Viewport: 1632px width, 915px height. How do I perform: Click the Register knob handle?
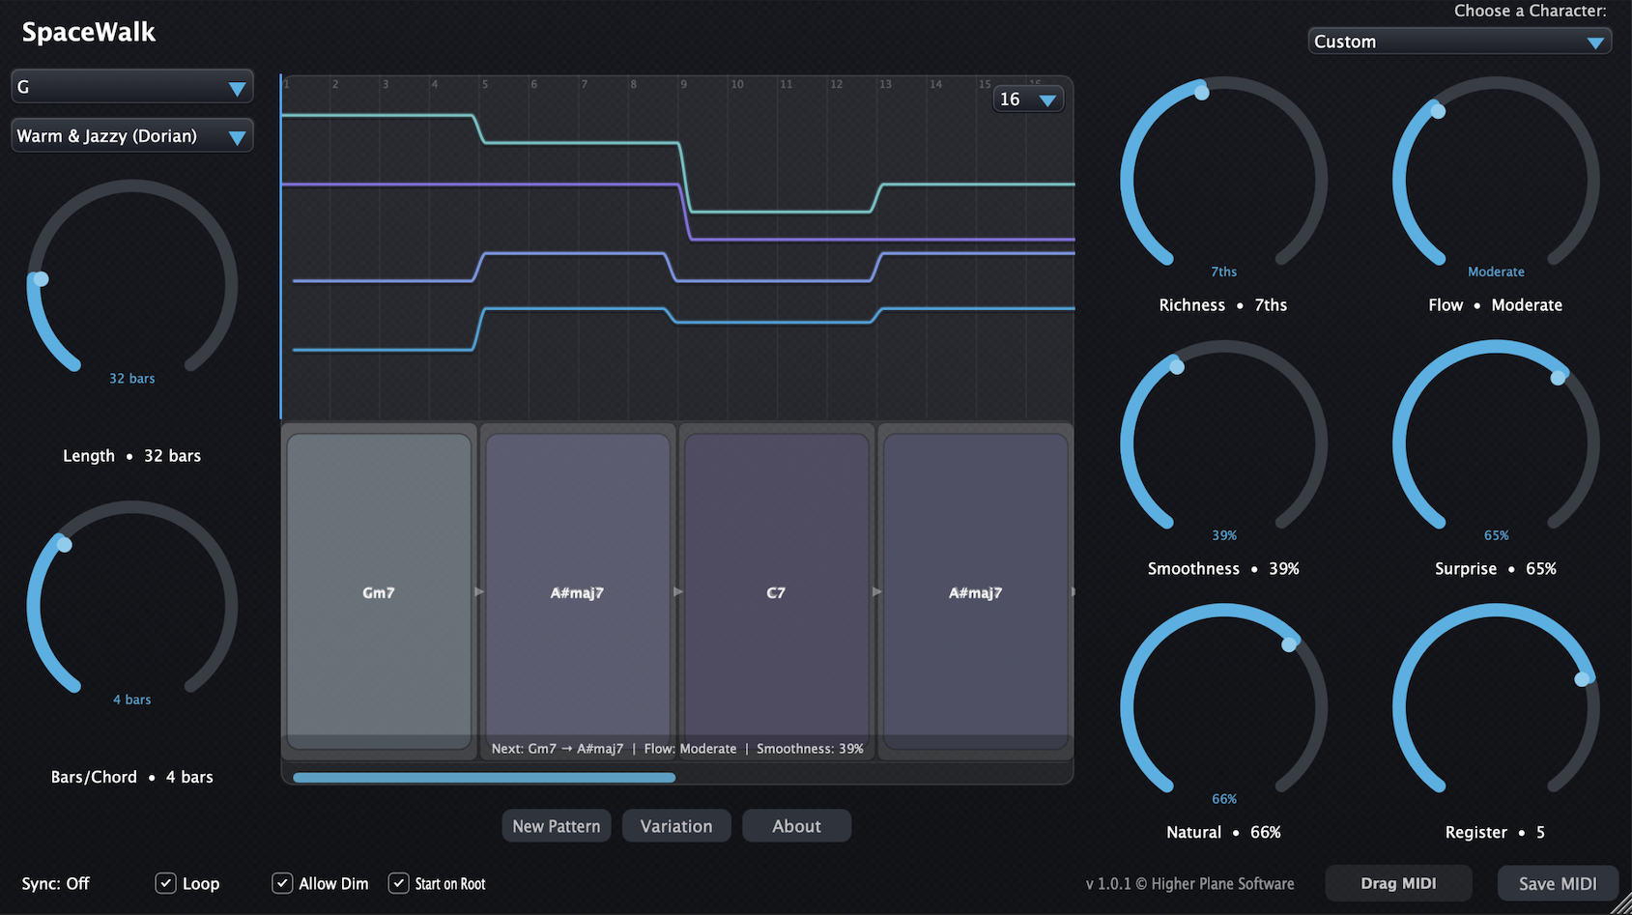click(x=1582, y=679)
